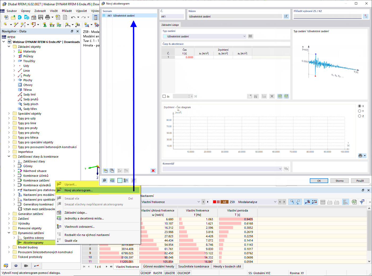Choose 'Sbalit vše' from context menu
The height and width of the screenshot is (276, 372).
click(x=98, y=241)
